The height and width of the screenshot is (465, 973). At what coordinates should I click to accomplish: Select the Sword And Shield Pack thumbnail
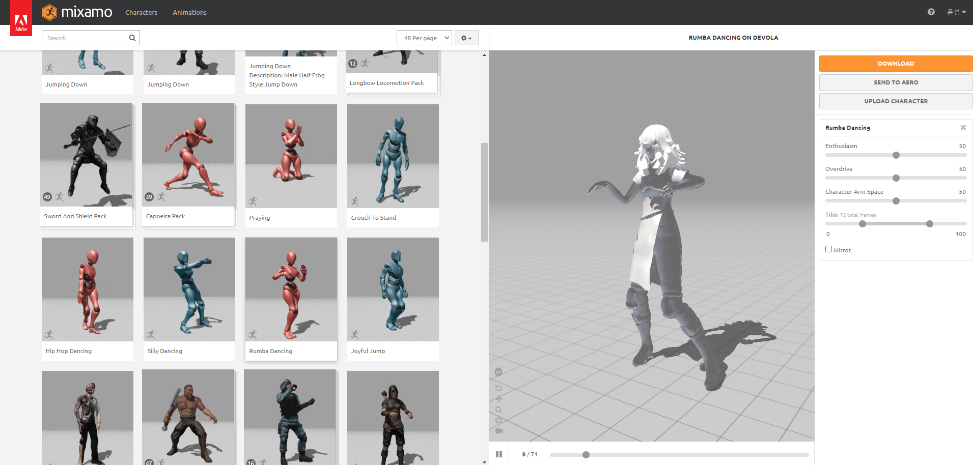(x=87, y=154)
